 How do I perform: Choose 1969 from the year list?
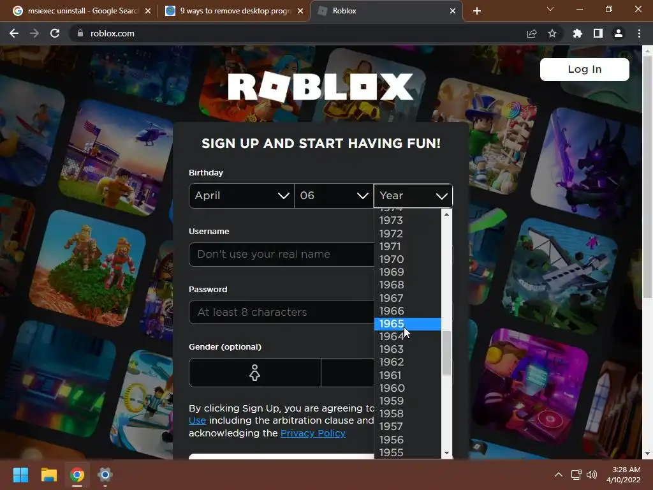coord(407,272)
